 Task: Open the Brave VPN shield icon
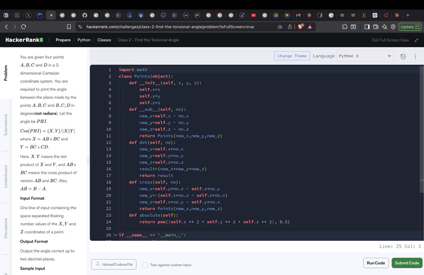(393, 27)
